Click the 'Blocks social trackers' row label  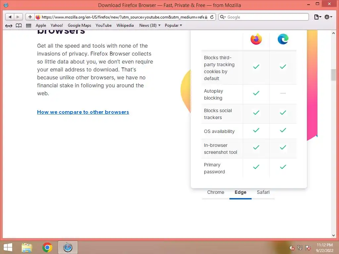click(218, 114)
